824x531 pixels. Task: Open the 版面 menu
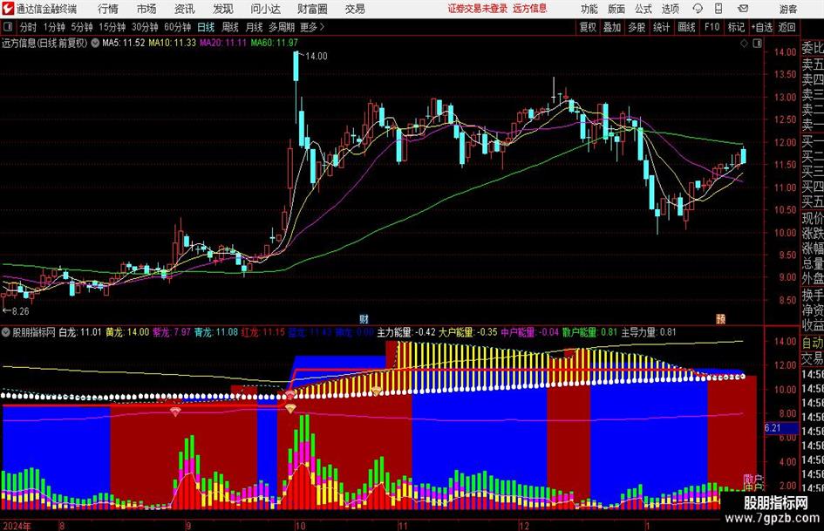(x=616, y=9)
